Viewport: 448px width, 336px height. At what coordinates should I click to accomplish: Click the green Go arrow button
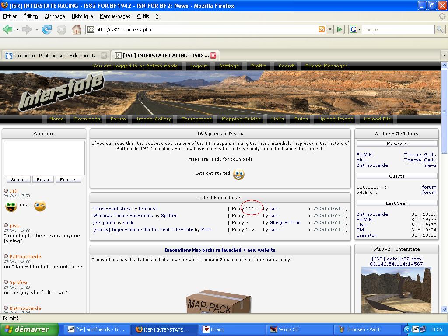click(339, 29)
